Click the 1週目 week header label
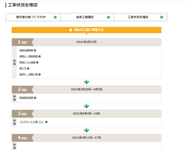The height and width of the screenshot is (150, 190). click(22, 42)
